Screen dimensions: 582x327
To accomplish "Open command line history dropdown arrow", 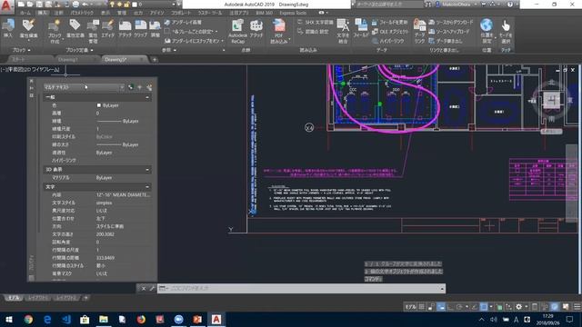I will click(442, 289).
